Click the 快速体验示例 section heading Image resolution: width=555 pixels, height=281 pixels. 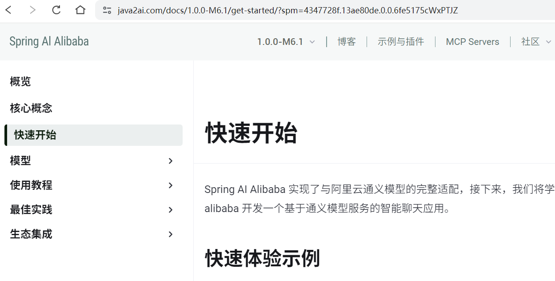[x=263, y=258]
